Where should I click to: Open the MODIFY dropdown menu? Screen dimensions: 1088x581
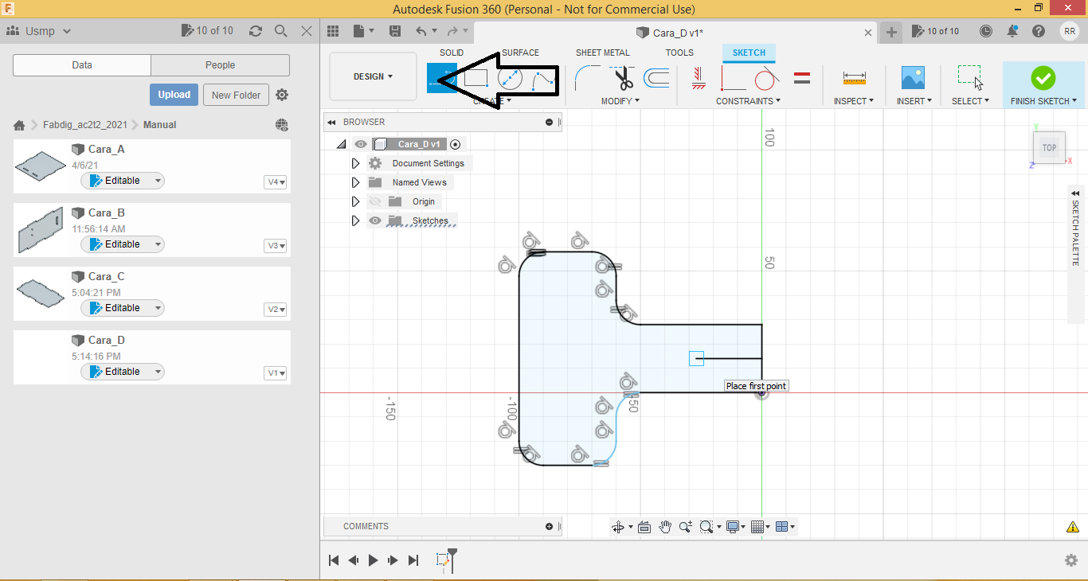tap(620, 101)
